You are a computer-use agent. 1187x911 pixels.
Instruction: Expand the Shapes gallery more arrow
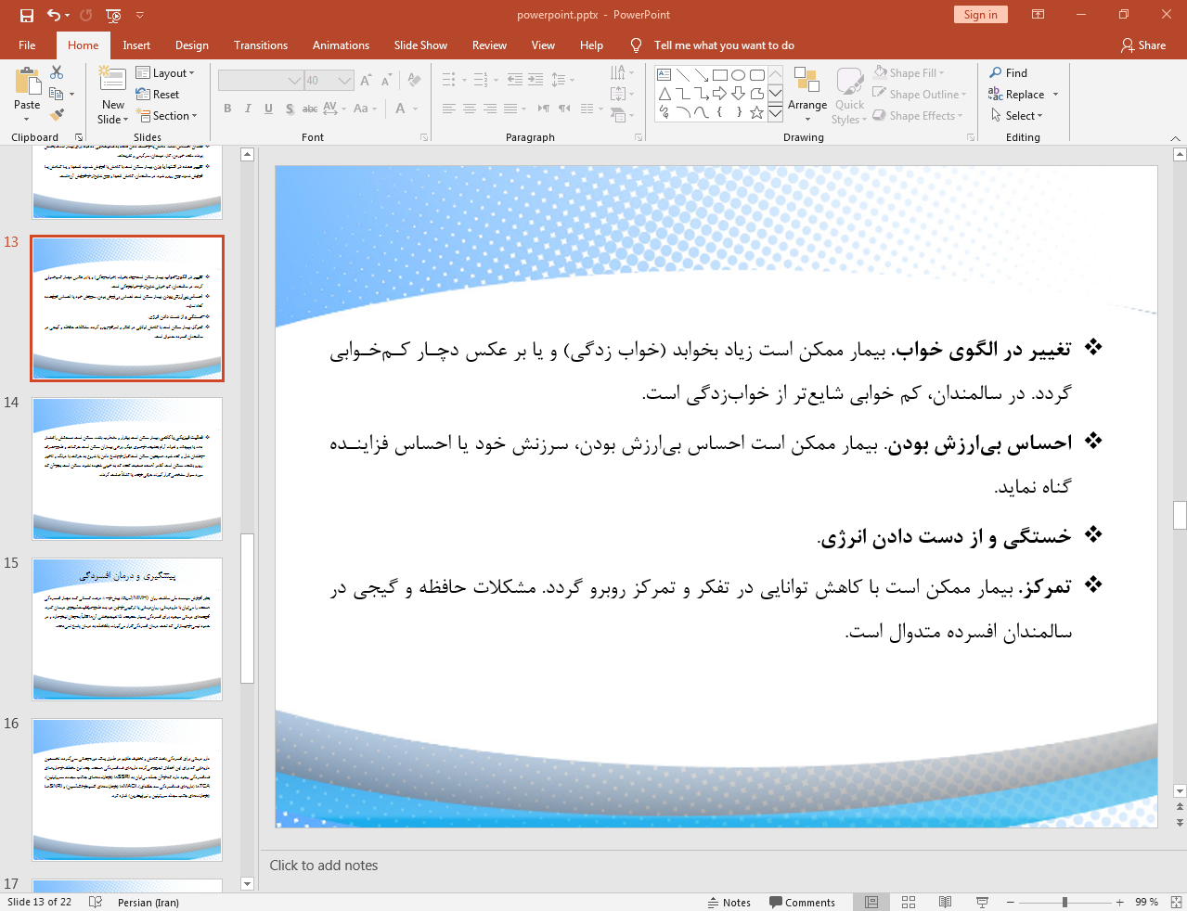pos(775,112)
